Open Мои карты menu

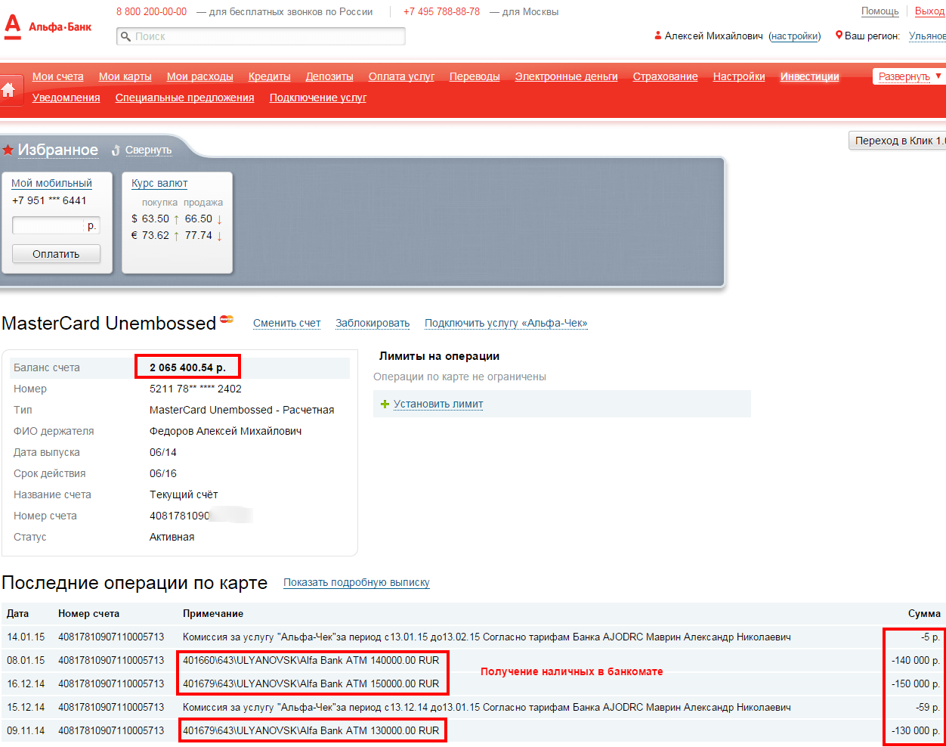click(x=125, y=76)
